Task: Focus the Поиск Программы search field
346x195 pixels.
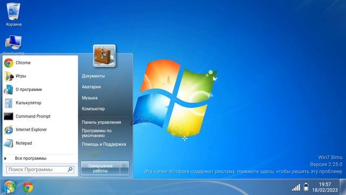Action: point(40,170)
